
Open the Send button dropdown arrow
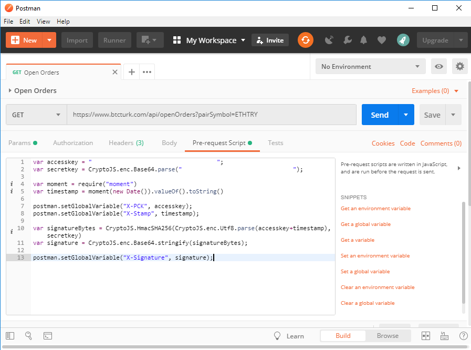[x=406, y=115]
